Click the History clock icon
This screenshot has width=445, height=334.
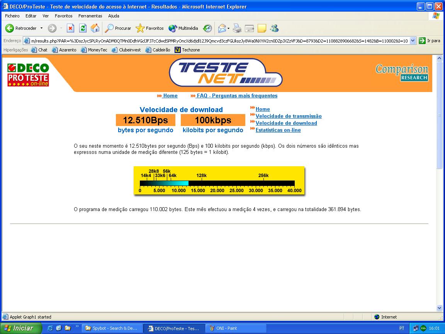(x=207, y=28)
